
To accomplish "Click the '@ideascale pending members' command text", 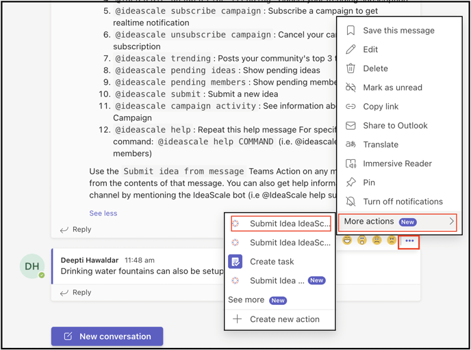I will click(181, 82).
